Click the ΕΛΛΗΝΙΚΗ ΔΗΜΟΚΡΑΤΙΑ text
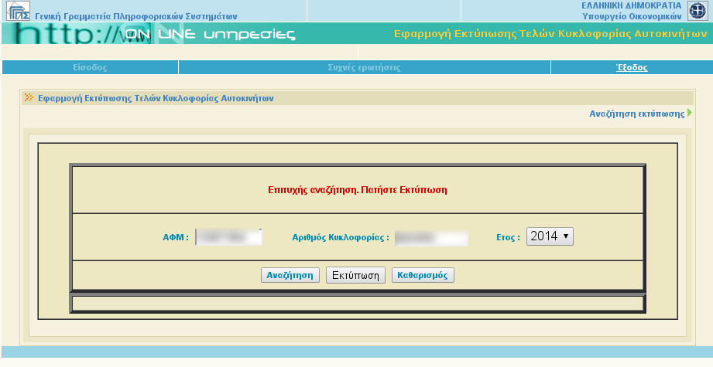The height and width of the screenshot is (367, 713). coord(631,5)
